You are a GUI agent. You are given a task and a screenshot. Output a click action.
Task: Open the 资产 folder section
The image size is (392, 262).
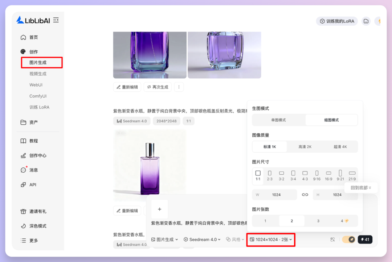tap(29, 122)
